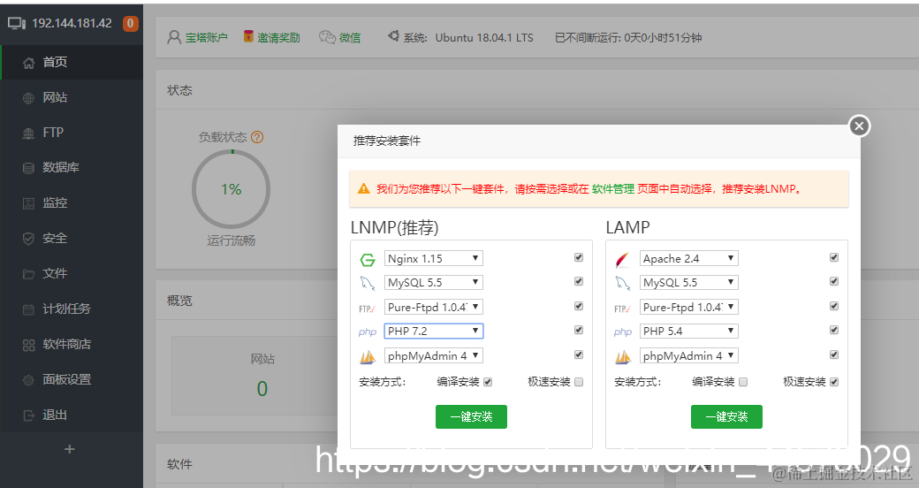Screen dimensions: 919x488
Task: Open the LNMP MySQL 5.5 dropdown
Action: pyautogui.click(x=434, y=283)
